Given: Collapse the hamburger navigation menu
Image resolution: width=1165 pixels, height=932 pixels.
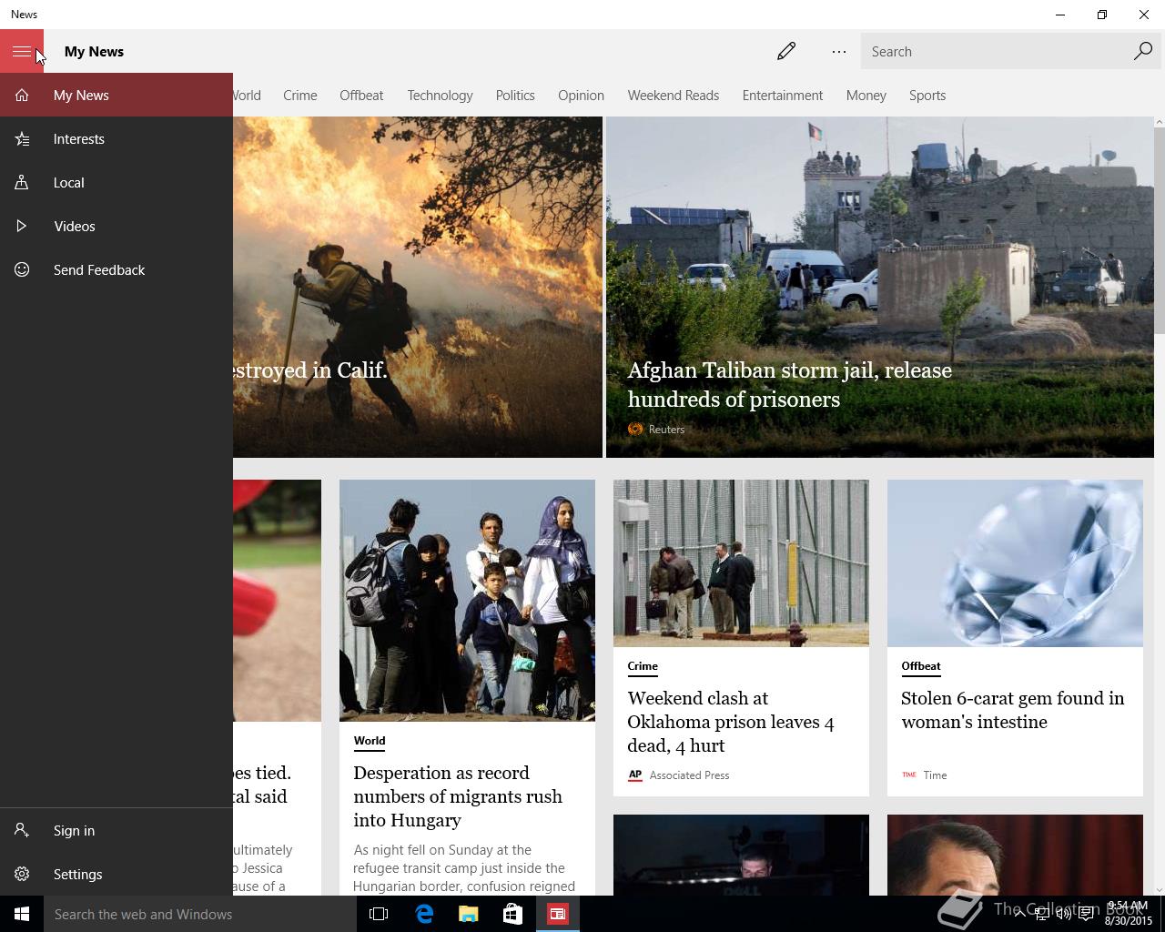Looking at the screenshot, I should click(x=22, y=51).
